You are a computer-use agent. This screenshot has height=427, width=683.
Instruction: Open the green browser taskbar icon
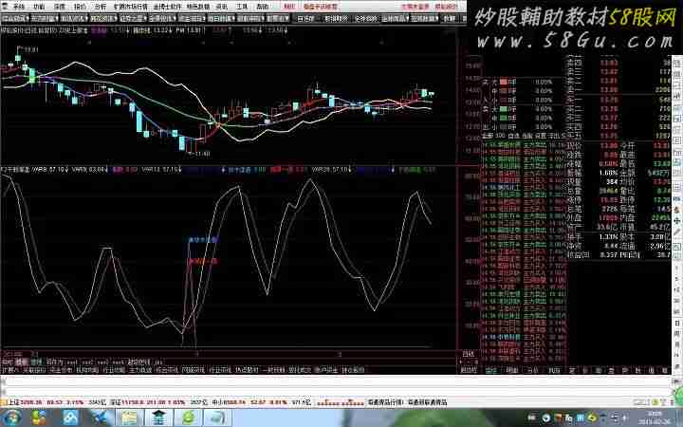[x=189, y=418]
